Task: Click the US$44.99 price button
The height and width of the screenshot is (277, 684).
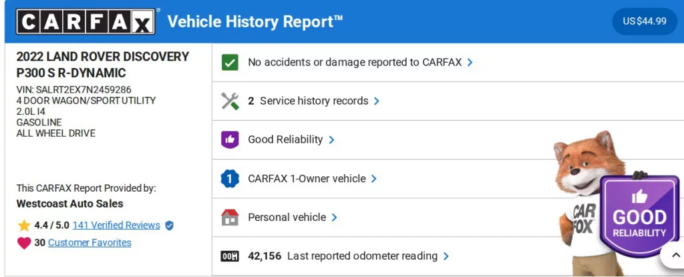Action: (644, 21)
